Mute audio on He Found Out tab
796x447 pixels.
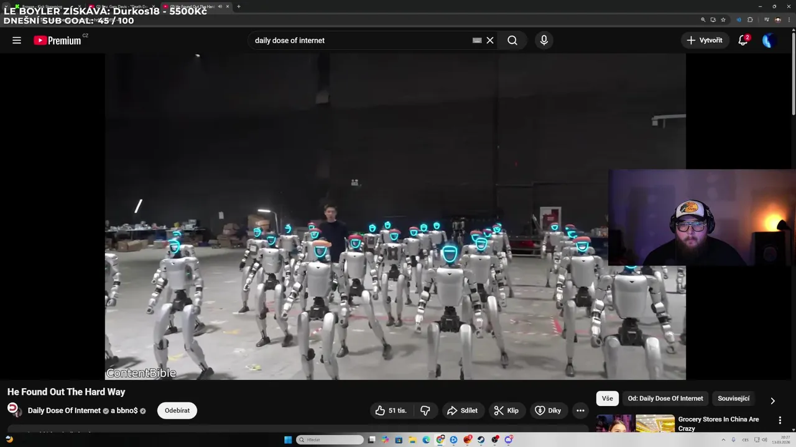coord(220,7)
